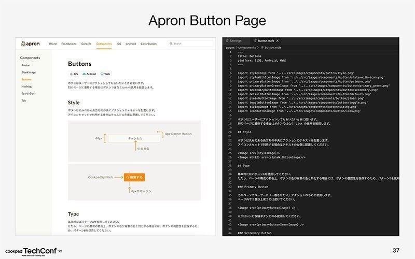The width and height of the screenshot is (415, 259).
Task: Click the iOS platform badge
Action: tap(74, 74)
